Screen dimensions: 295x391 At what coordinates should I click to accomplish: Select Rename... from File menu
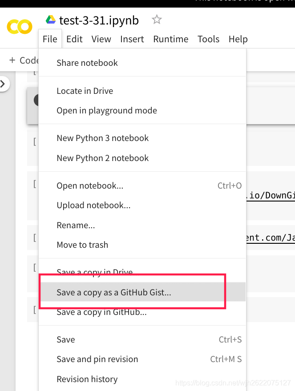pos(142,225)
